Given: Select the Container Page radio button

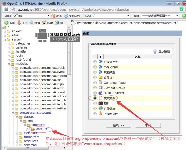Looking at the screenshot, I should (95, 83).
